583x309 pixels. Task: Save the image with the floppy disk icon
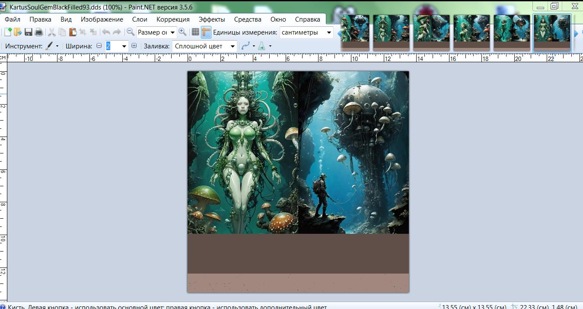pos(29,32)
